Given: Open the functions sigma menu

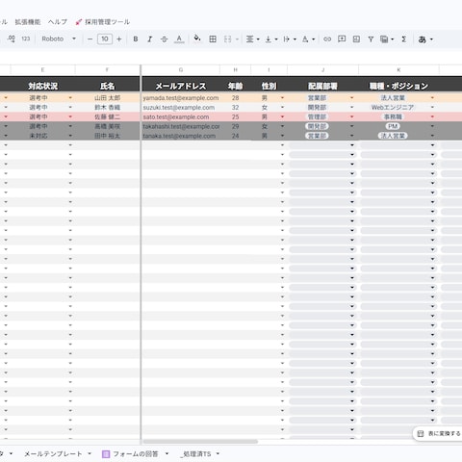Looking at the screenshot, I should [x=404, y=39].
